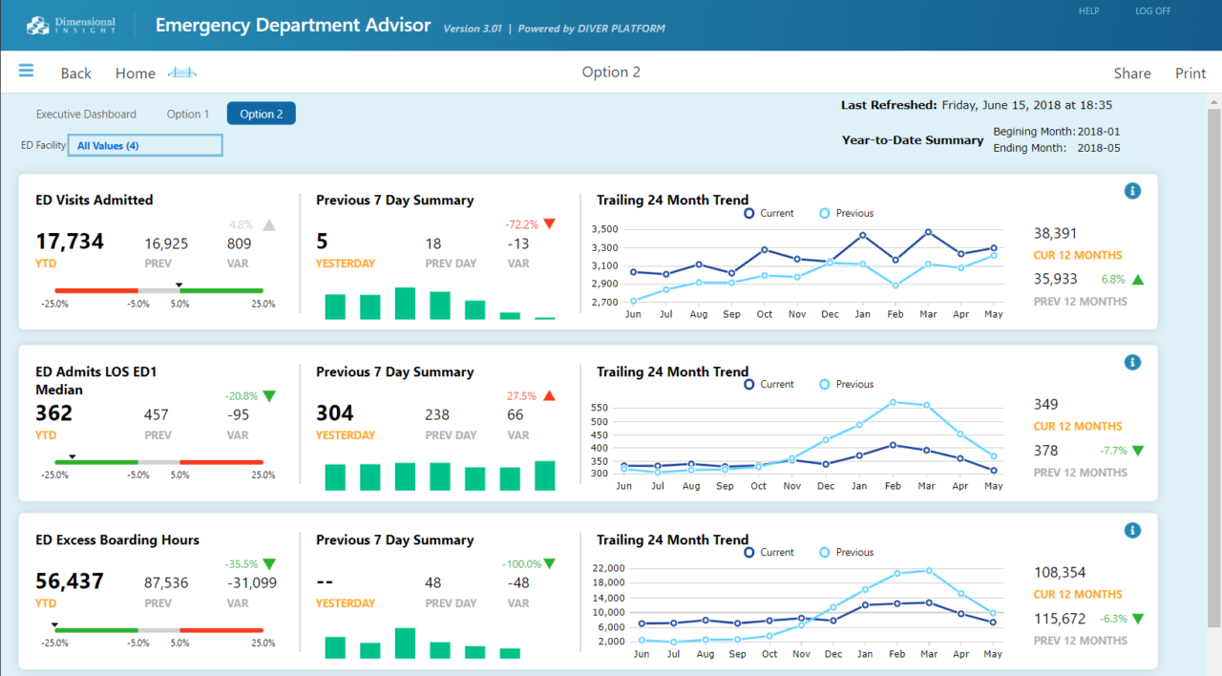Open the HELP link
The width and height of the screenshot is (1222, 676).
tap(1088, 11)
